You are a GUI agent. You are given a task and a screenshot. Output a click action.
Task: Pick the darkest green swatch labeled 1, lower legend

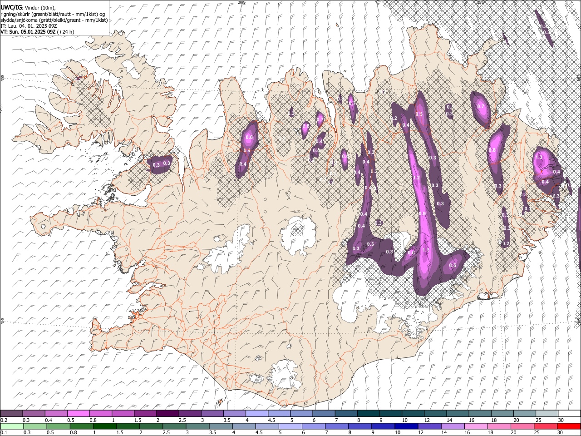pyautogui.click(x=104, y=426)
